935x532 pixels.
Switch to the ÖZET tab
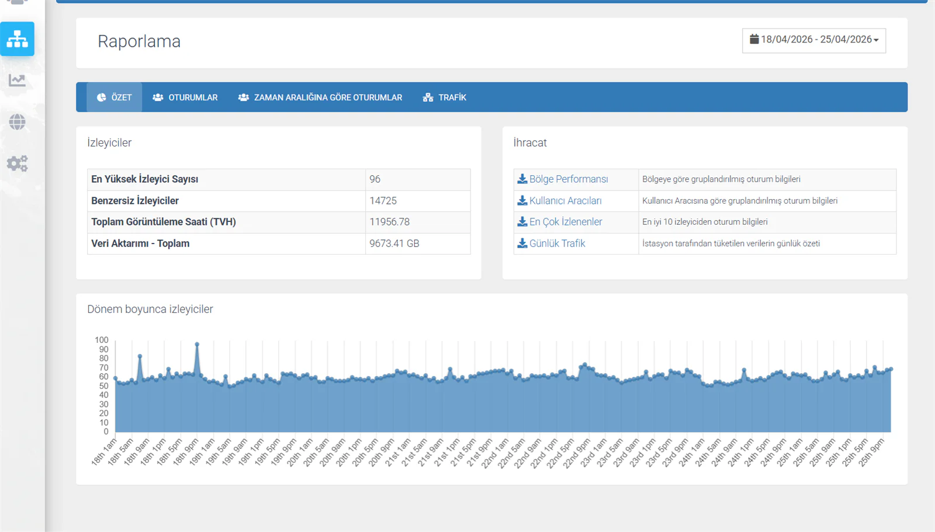click(x=115, y=98)
